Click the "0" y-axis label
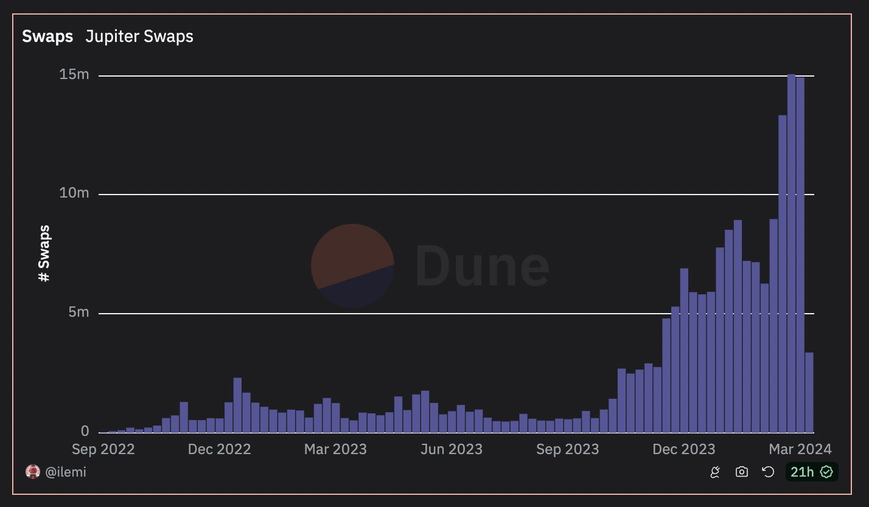The width and height of the screenshot is (869, 507). pos(85,431)
